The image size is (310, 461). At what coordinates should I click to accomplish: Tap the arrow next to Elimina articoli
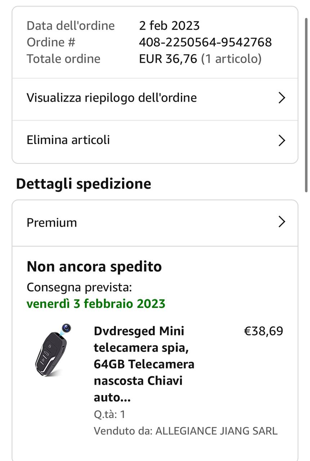[282, 140]
